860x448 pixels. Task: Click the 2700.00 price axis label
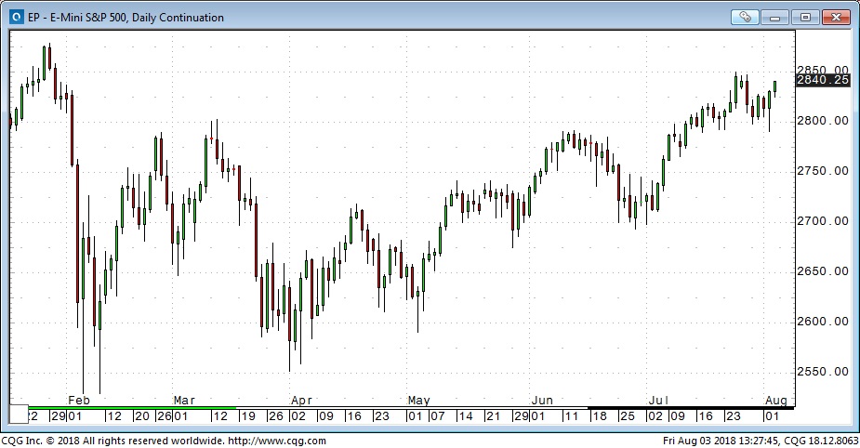[x=823, y=221]
